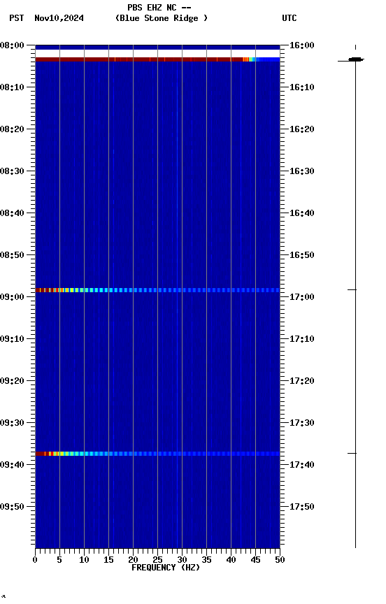The width and height of the screenshot is (386, 604).
Task: Click the Nov10,2024 date label
Action: [59, 18]
